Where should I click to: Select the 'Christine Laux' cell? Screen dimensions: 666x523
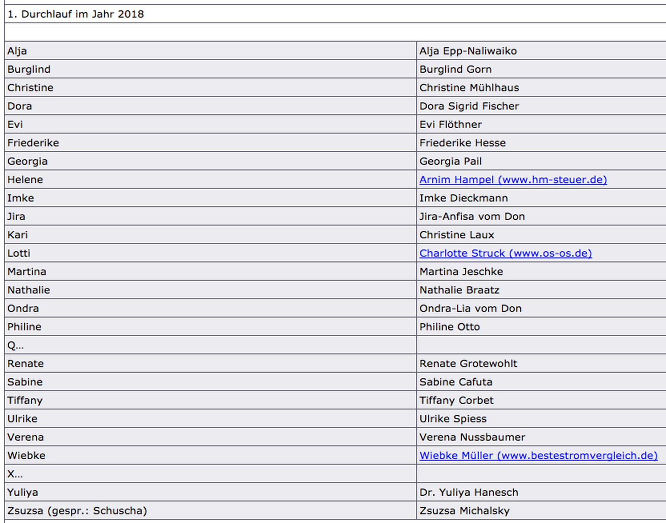click(x=457, y=235)
